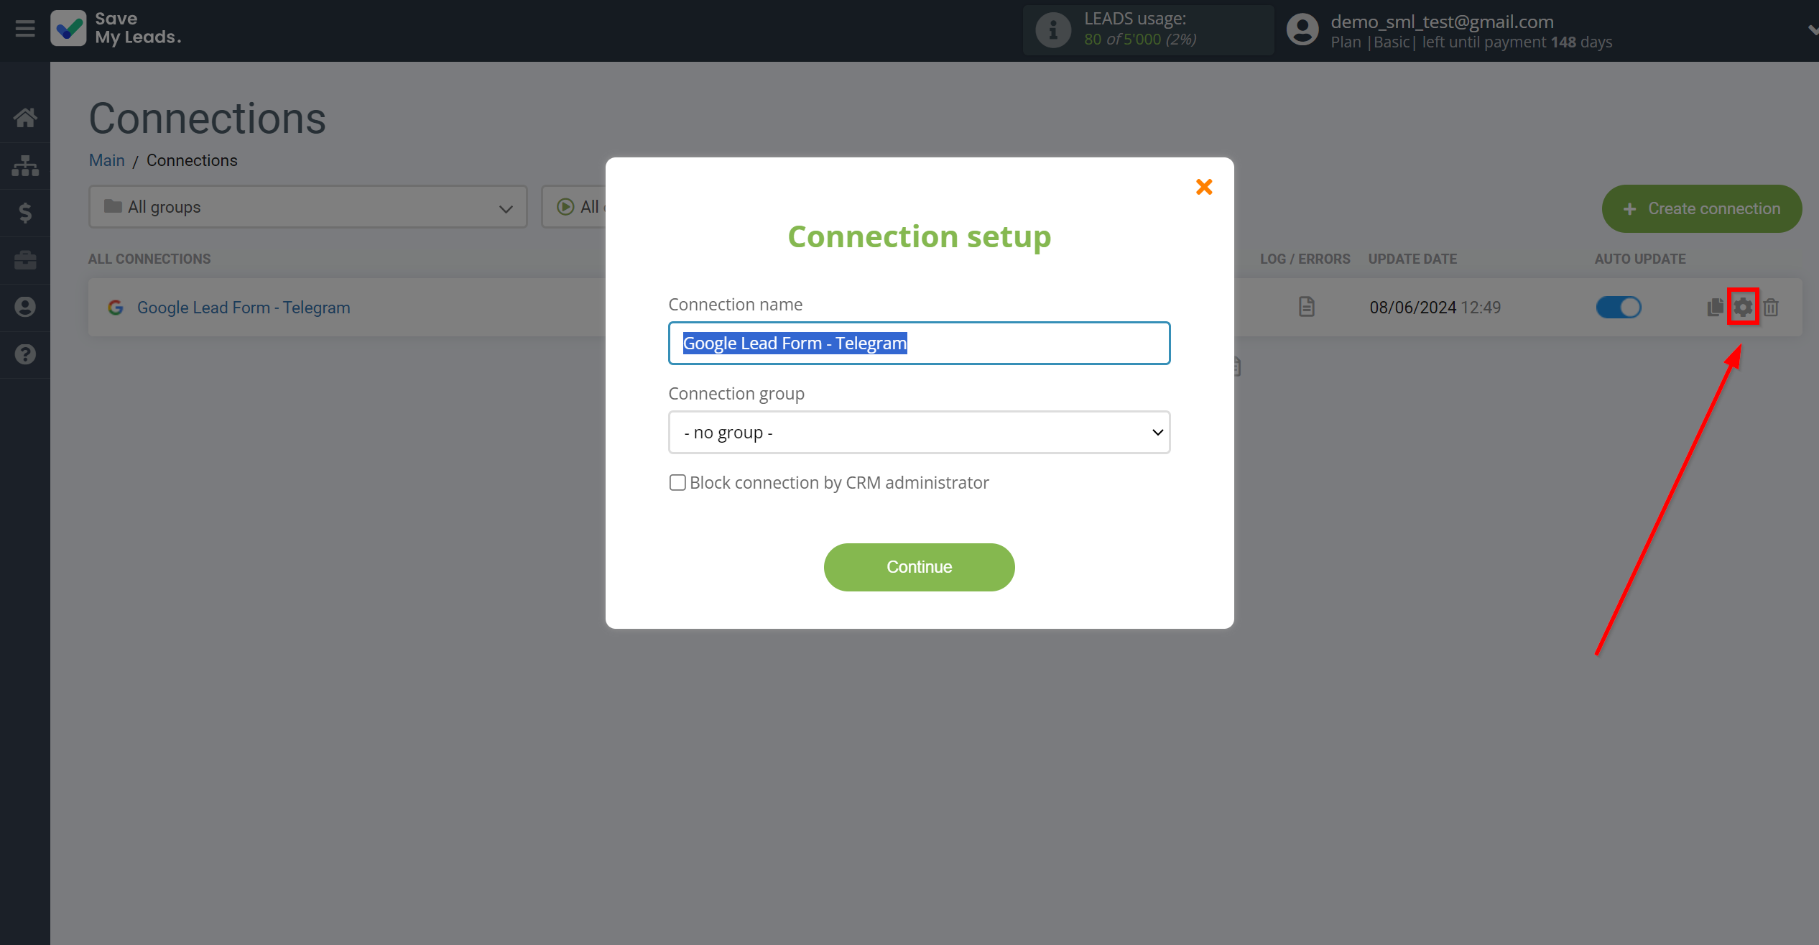Click the Continue button in setup dialog
This screenshot has height=945, width=1819.
click(x=919, y=567)
